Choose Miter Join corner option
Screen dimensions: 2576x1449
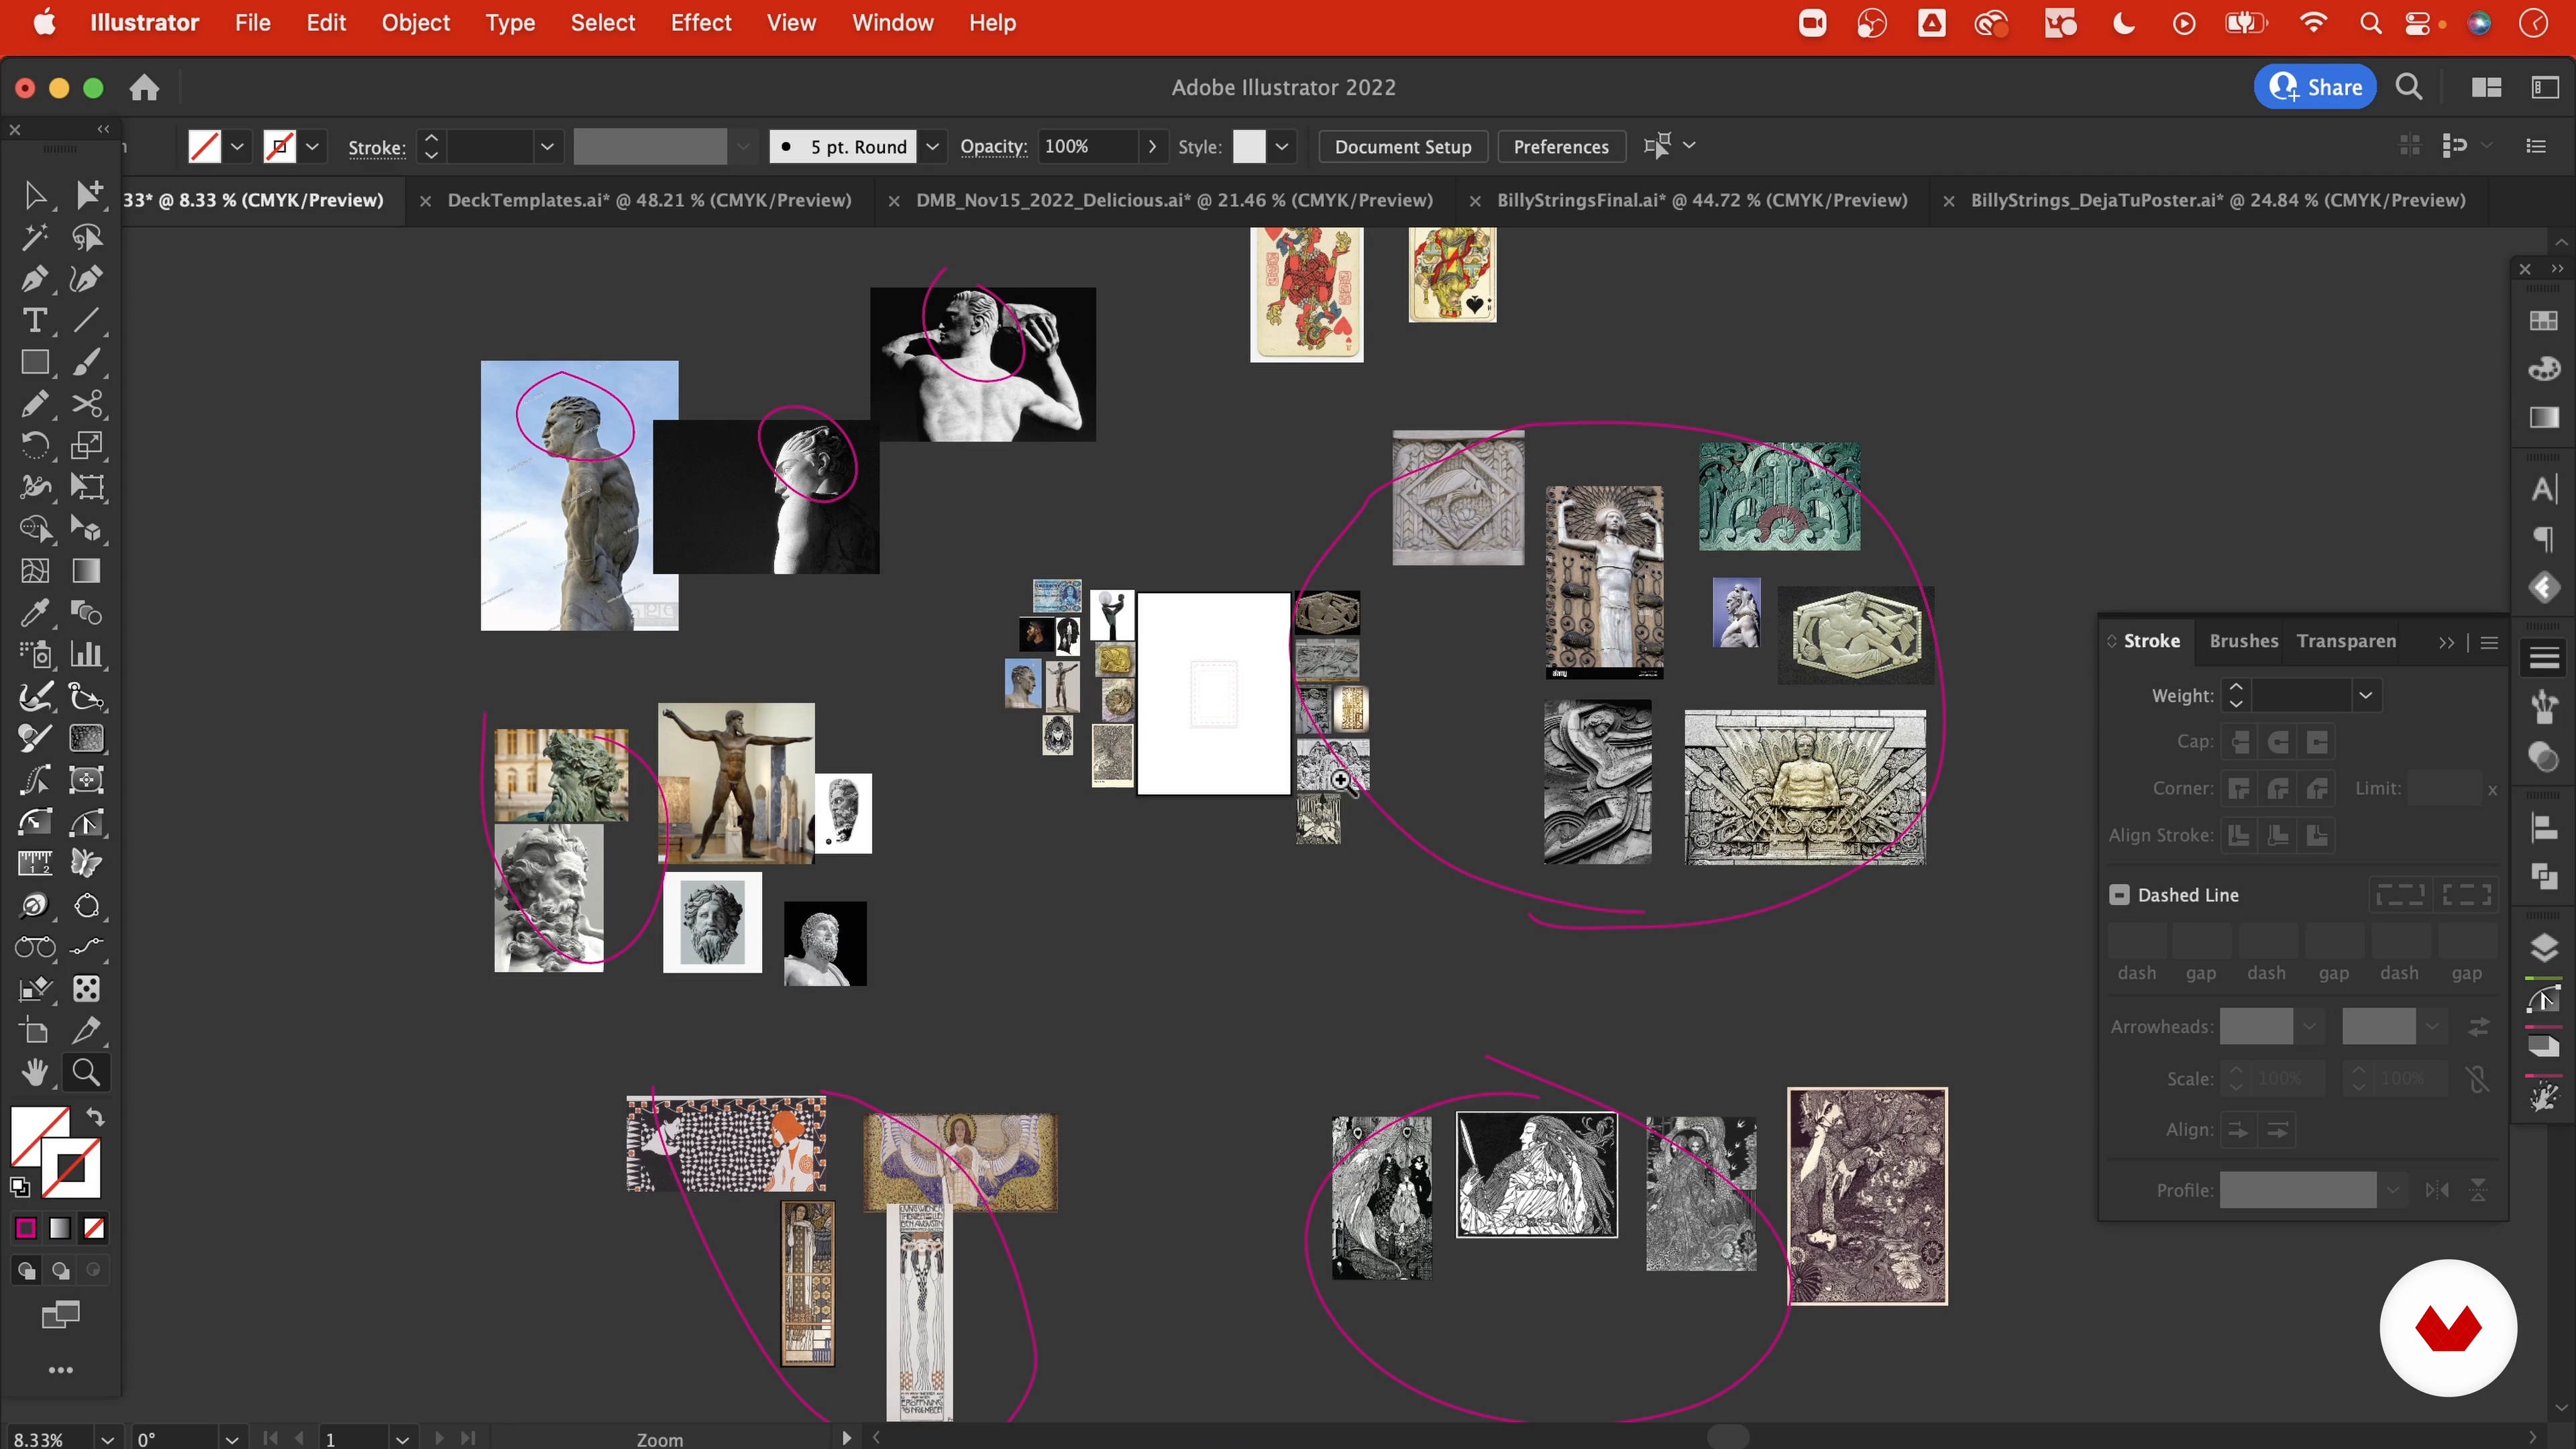click(2240, 789)
